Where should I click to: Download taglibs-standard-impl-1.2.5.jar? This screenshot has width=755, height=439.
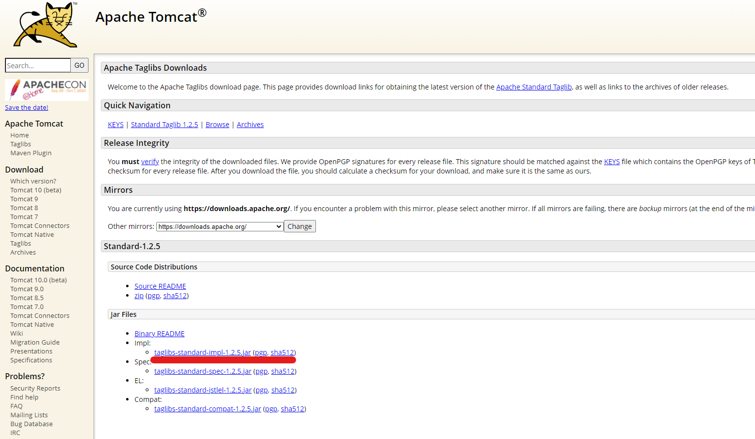click(203, 352)
